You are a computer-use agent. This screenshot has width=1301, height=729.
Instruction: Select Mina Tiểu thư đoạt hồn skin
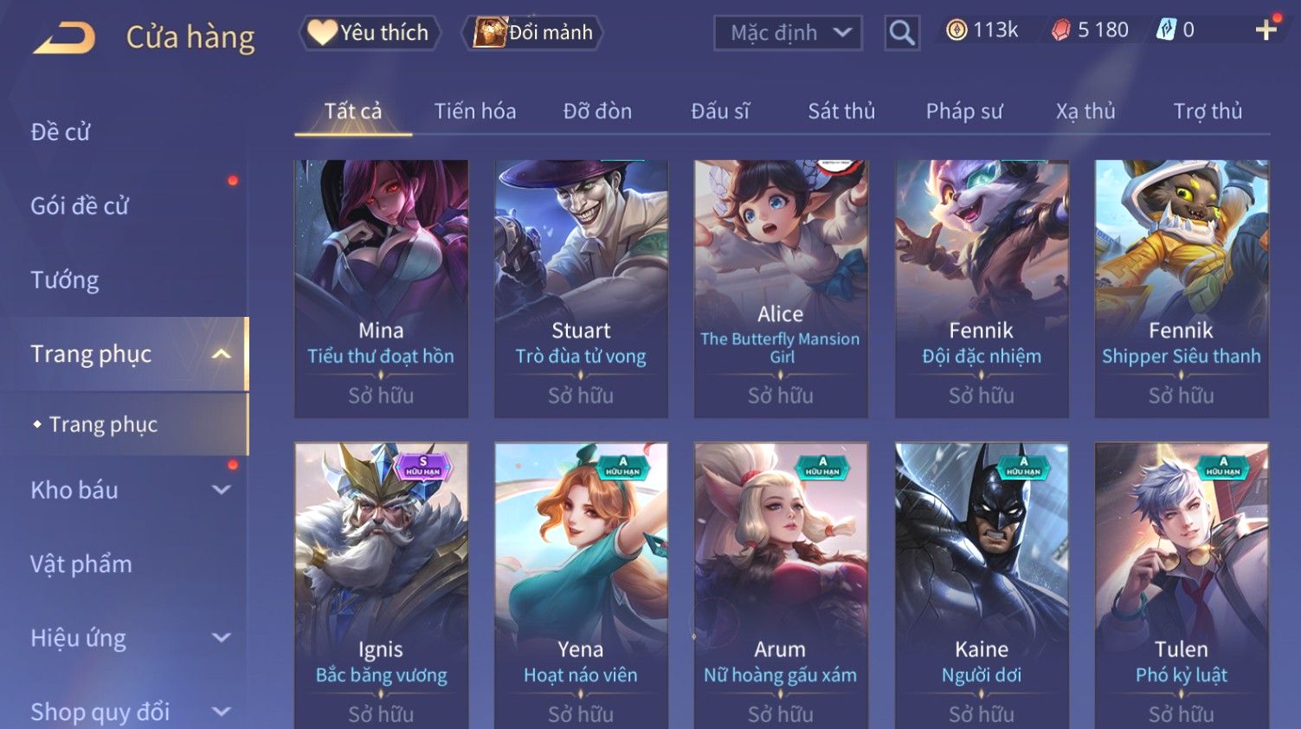(381, 289)
